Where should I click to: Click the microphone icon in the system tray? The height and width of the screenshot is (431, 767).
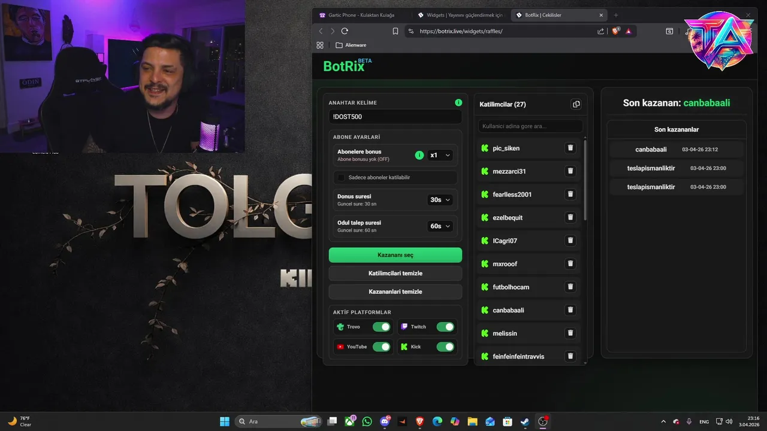689,421
